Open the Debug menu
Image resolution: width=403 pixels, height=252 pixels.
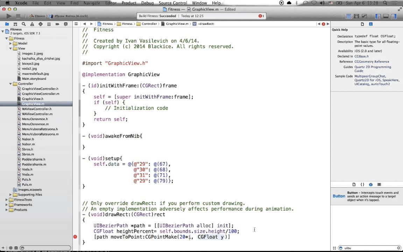147,3
